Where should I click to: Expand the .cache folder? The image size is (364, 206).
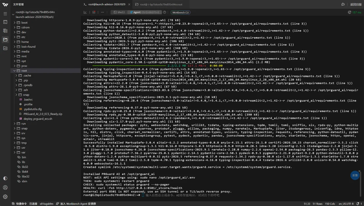(x=16, y=75)
